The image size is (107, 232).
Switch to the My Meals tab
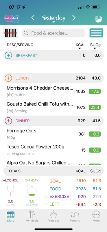point(32,216)
